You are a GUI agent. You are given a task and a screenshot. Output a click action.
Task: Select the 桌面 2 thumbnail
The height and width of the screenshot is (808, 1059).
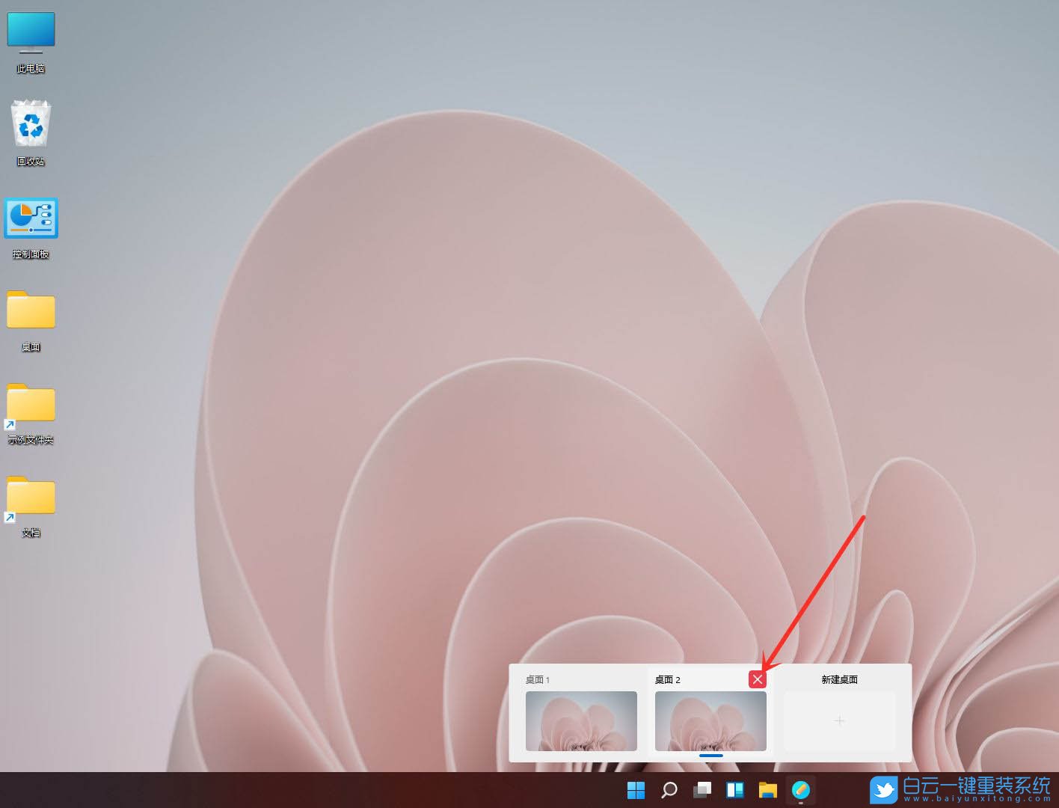(x=710, y=721)
